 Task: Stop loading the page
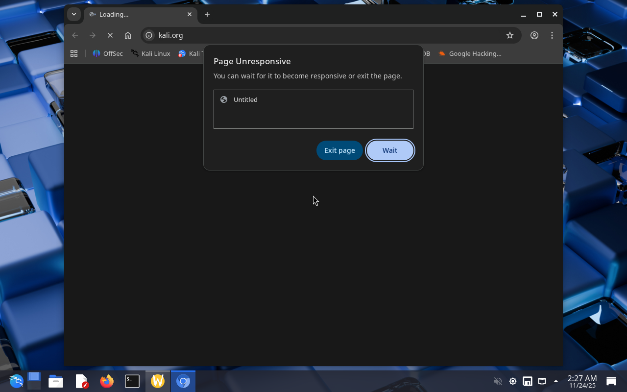click(x=110, y=35)
